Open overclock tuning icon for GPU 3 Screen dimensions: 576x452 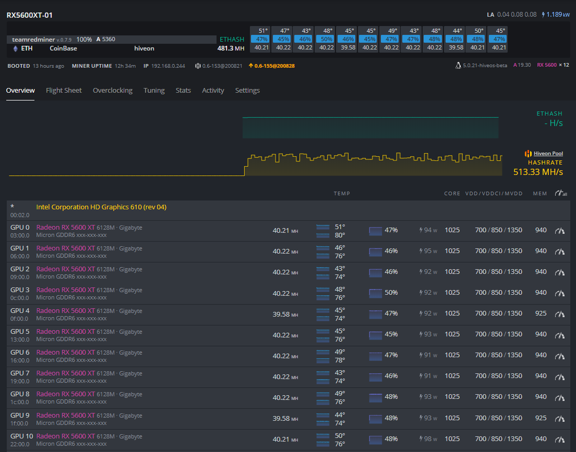559,293
